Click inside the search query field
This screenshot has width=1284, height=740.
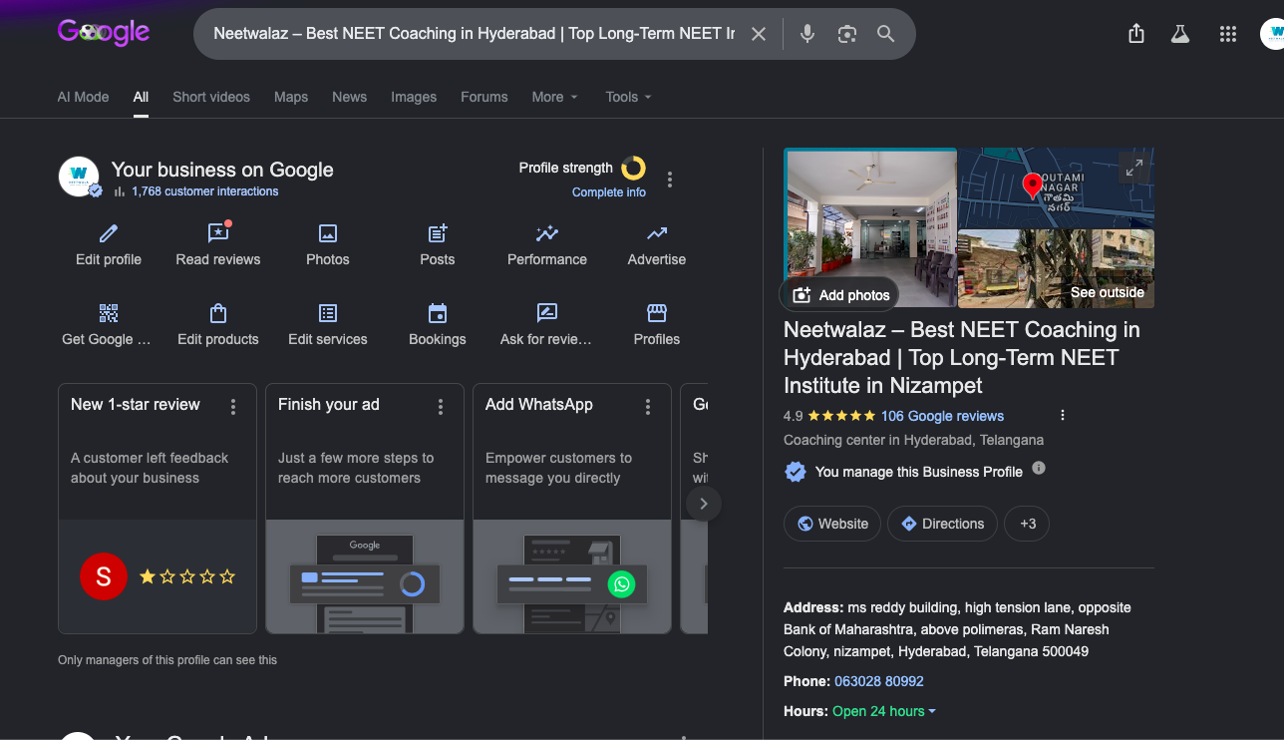(x=475, y=34)
